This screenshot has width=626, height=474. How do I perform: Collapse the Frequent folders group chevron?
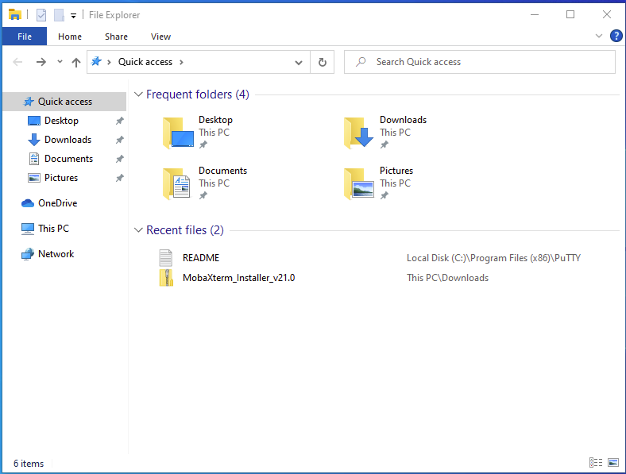[138, 94]
